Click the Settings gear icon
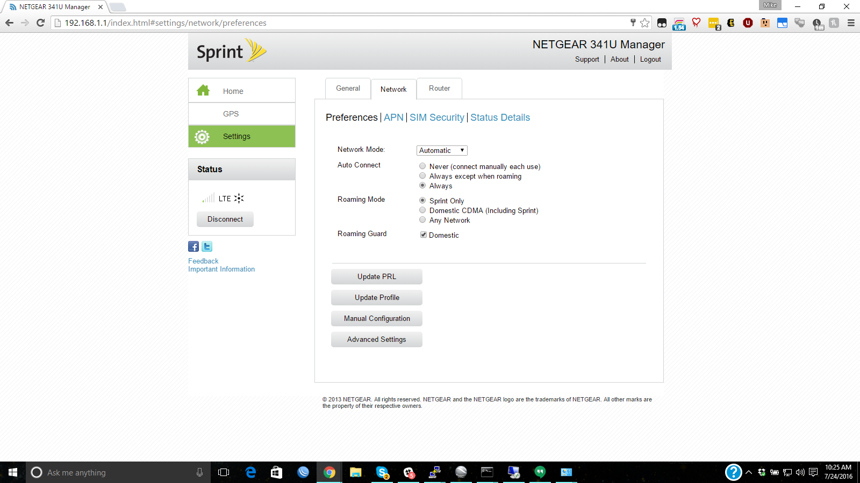The height and width of the screenshot is (483, 860). [202, 136]
